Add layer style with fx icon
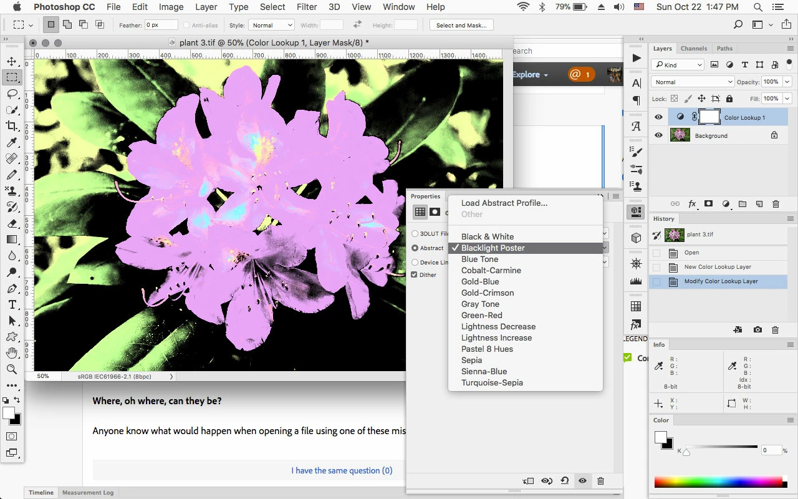Screen dimensions: 798x499 692,204
